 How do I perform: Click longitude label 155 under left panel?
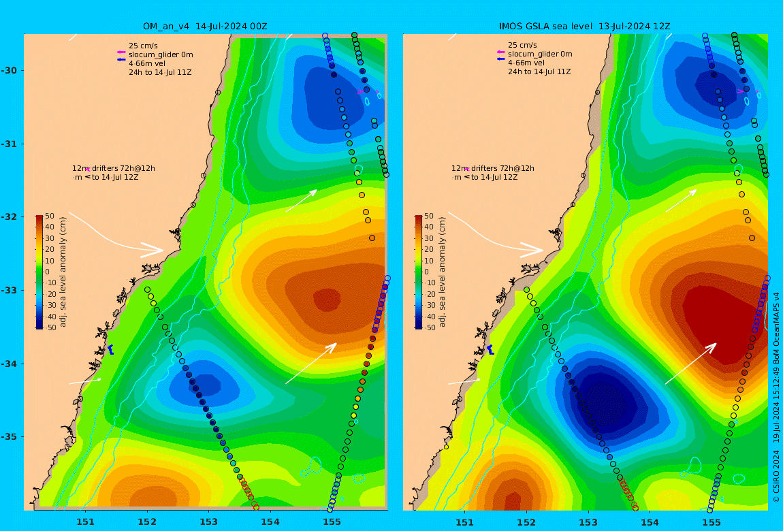(332, 522)
